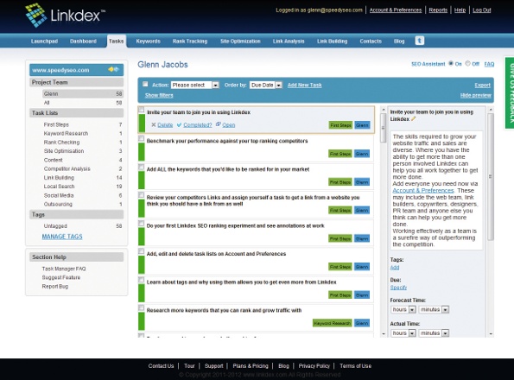Open the Order by Due Date dropdown
This screenshot has height=380, width=514.
266,85
